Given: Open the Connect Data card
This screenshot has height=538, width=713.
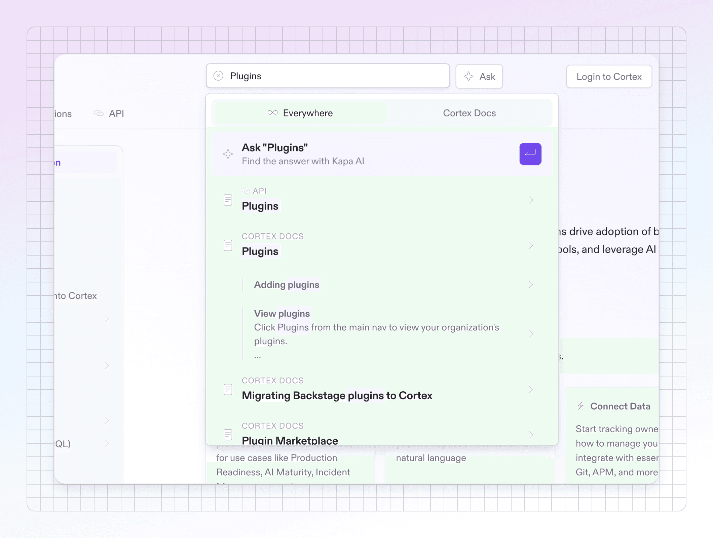Looking at the screenshot, I should pyautogui.click(x=612, y=435).
